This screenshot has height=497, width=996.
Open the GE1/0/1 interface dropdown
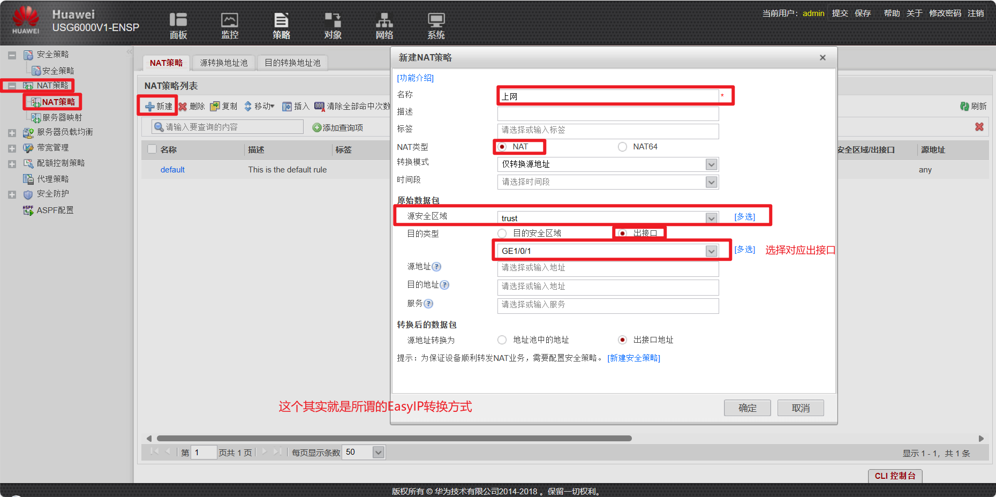tap(711, 251)
